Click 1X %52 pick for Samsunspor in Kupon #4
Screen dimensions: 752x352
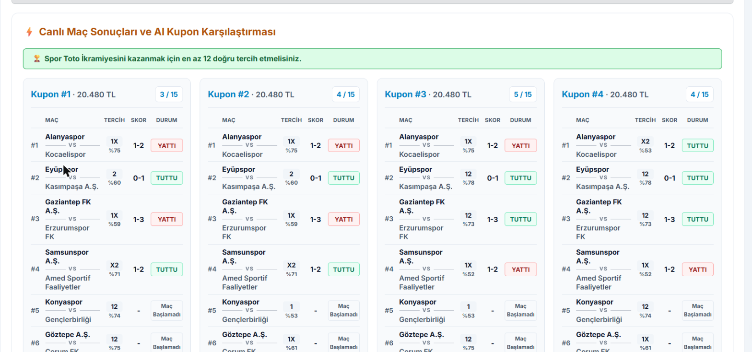click(x=645, y=270)
